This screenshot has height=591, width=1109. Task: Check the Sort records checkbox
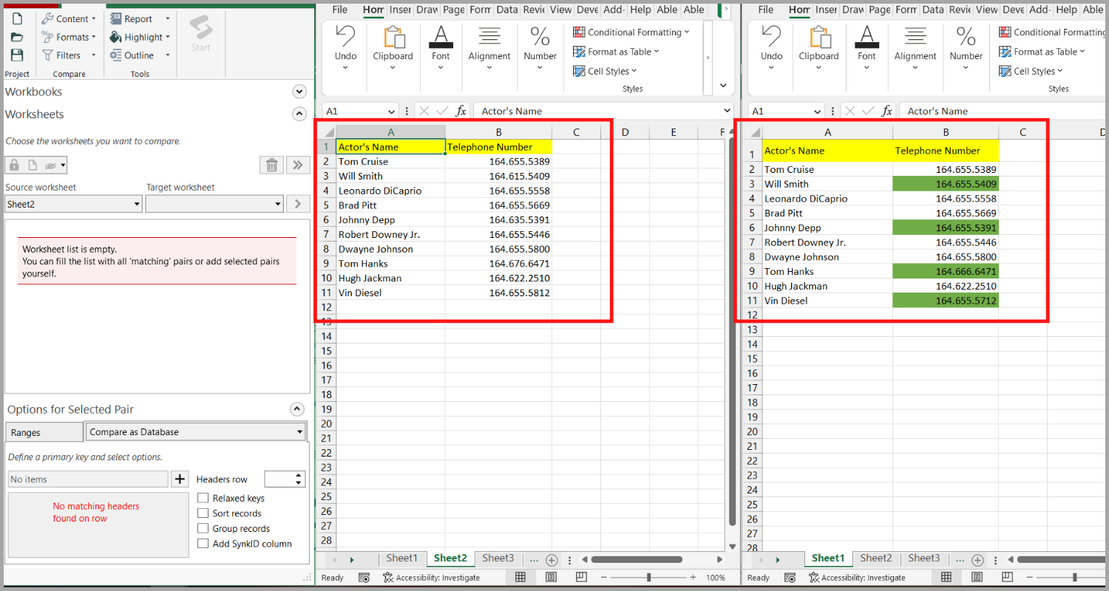[203, 513]
